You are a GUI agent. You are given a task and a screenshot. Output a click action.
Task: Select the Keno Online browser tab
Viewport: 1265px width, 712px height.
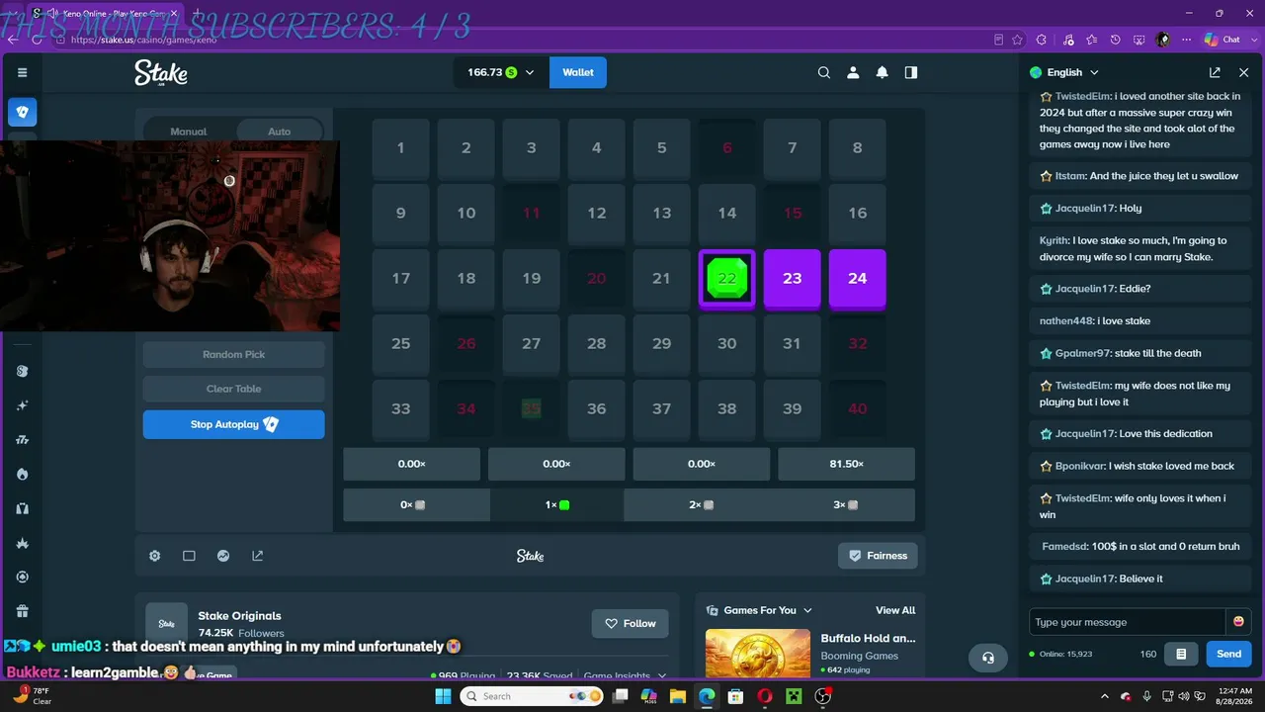pos(109,13)
